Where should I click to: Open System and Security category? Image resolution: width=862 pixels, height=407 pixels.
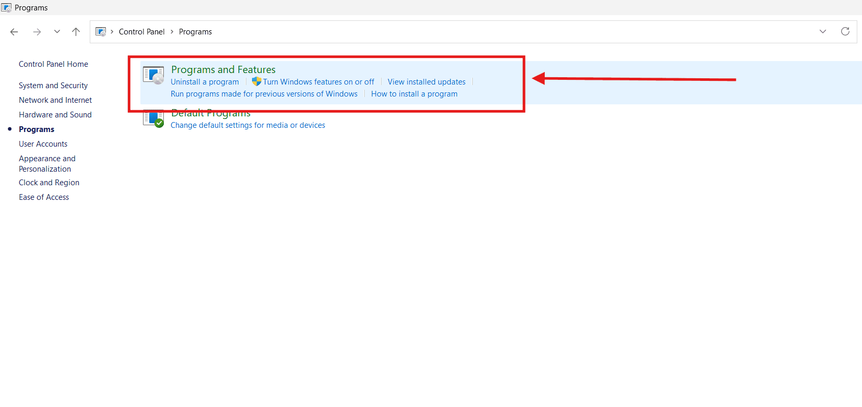click(53, 86)
